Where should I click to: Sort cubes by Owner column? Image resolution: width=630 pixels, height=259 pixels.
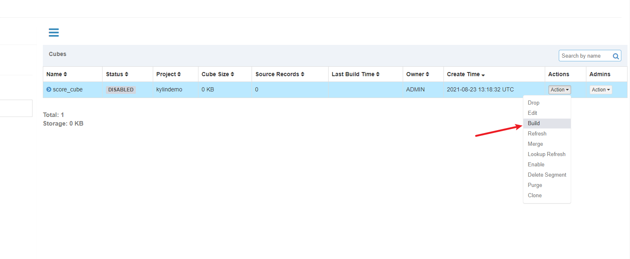click(x=418, y=74)
